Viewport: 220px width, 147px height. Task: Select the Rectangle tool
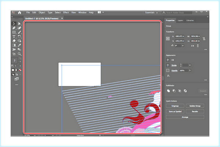(14, 32)
